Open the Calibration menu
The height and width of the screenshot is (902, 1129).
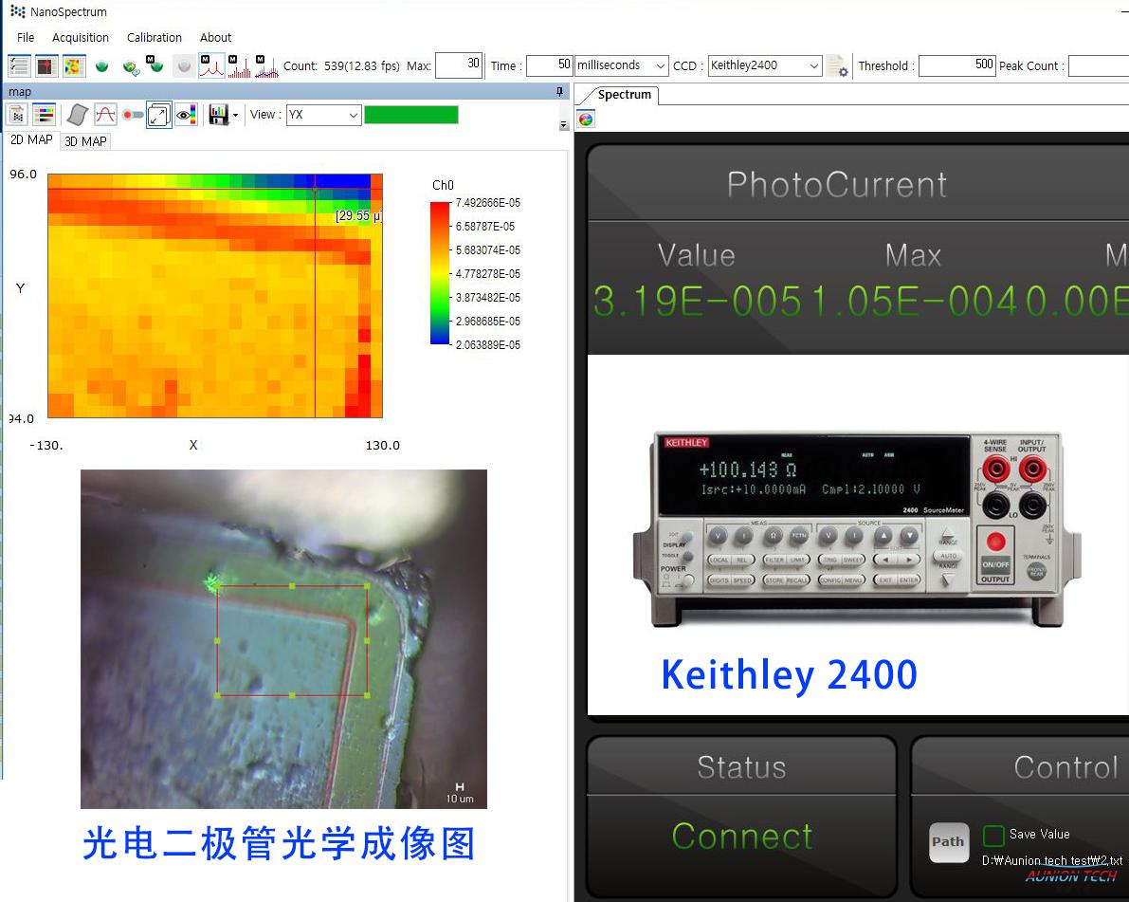[155, 37]
